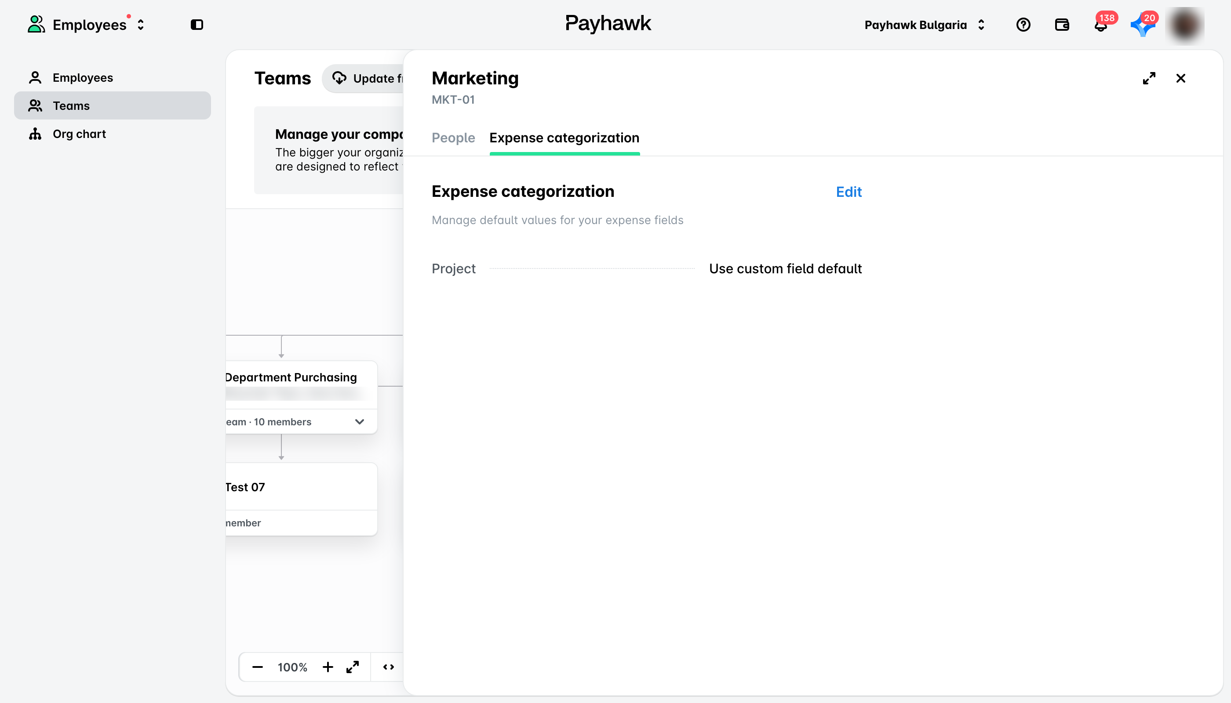
Task: Click Edit for expense categorization
Action: [849, 192]
